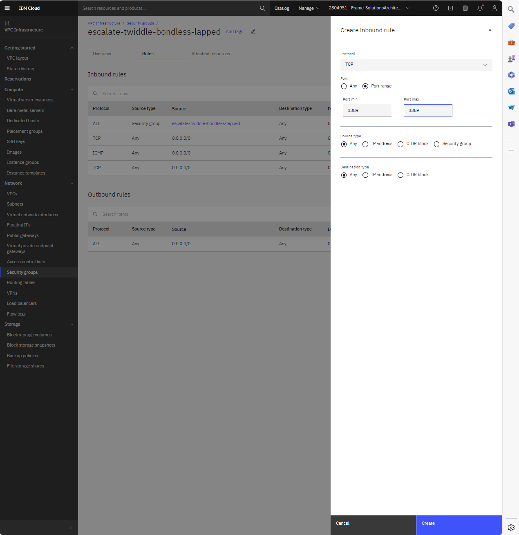
Task: Open Outlook from the right sidebar
Action: point(511,91)
